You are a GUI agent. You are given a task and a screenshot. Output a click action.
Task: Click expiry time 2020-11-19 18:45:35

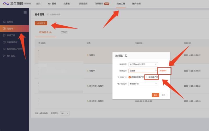coord(143,101)
